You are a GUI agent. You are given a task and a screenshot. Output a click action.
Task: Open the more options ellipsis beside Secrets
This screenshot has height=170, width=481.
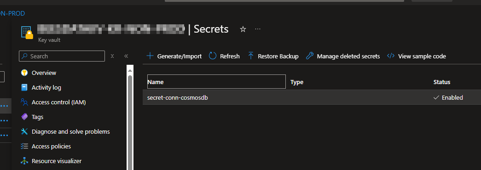(x=258, y=29)
